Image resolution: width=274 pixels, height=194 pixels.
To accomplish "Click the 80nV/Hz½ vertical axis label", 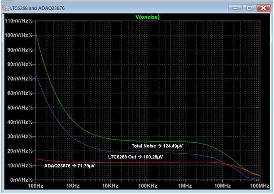I will click(18, 64).
